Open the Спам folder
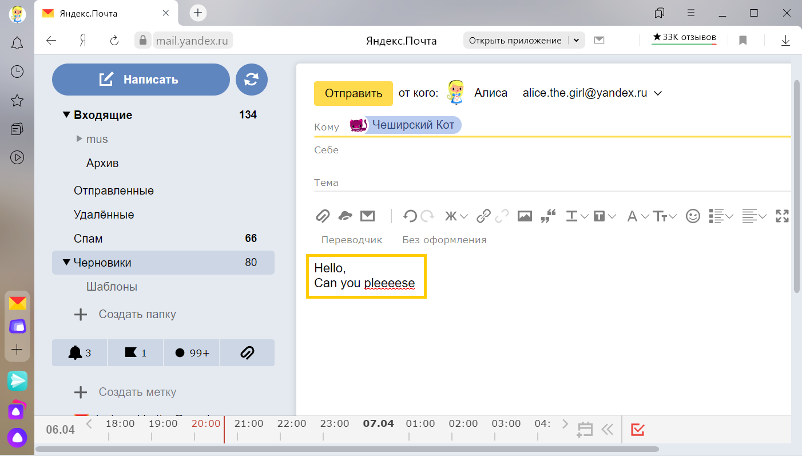The image size is (802, 456). click(x=88, y=239)
